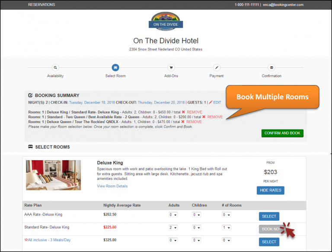Open number of rooms dropdown for Standard Rate
Viewport: 332px width, 252px height.
(227, 227)
